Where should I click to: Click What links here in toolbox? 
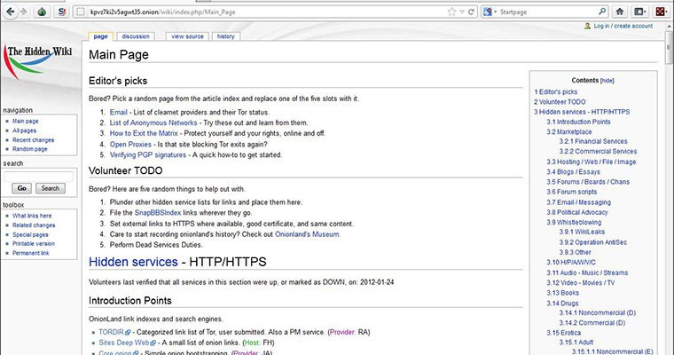pos(32,216)
